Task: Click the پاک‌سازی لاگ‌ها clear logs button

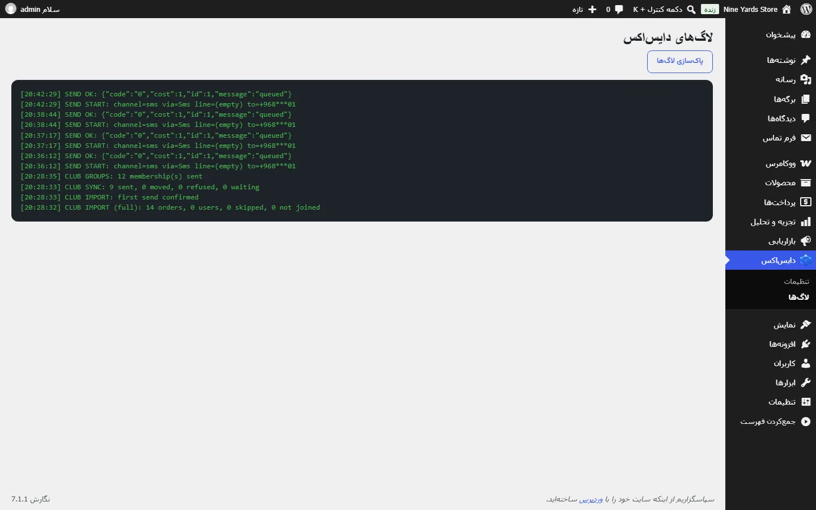Action: pyautogui.click(x=680, y=61)
